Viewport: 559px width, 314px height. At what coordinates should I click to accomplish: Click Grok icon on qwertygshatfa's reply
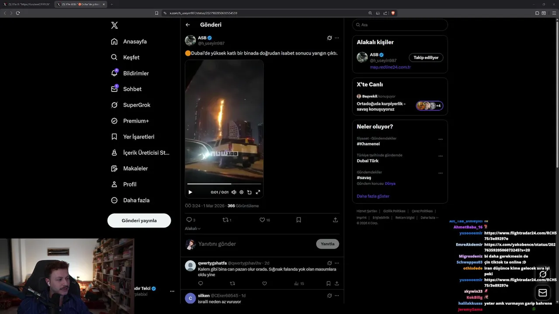[x=330, y=263]
